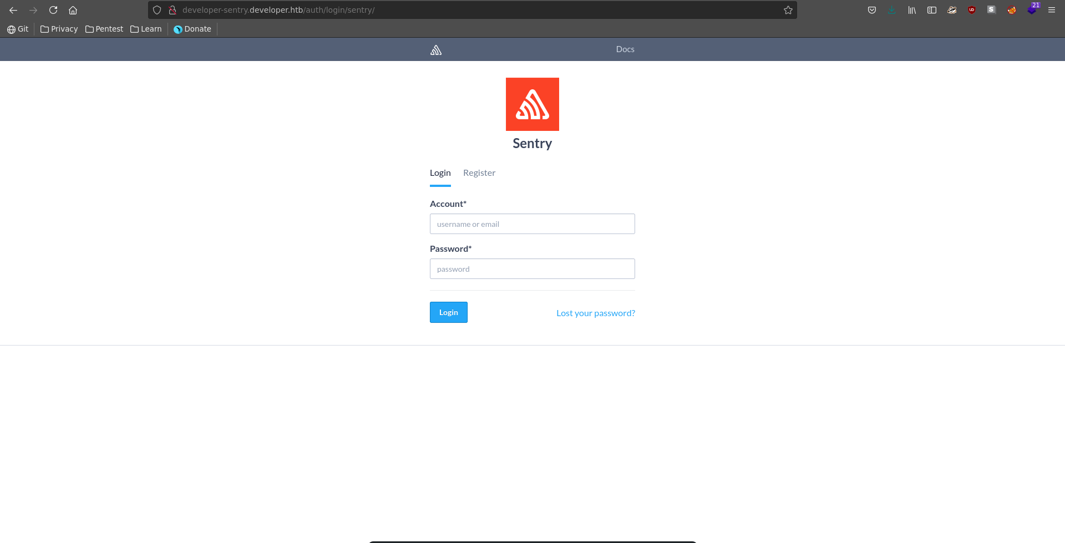The width and height of the screenshot is (1065, 543).
Task: Open the Firefox library icon
Action: [x=912, y=10]
